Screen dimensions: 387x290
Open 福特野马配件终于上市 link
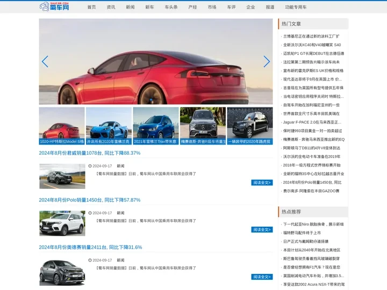[302, 233]
